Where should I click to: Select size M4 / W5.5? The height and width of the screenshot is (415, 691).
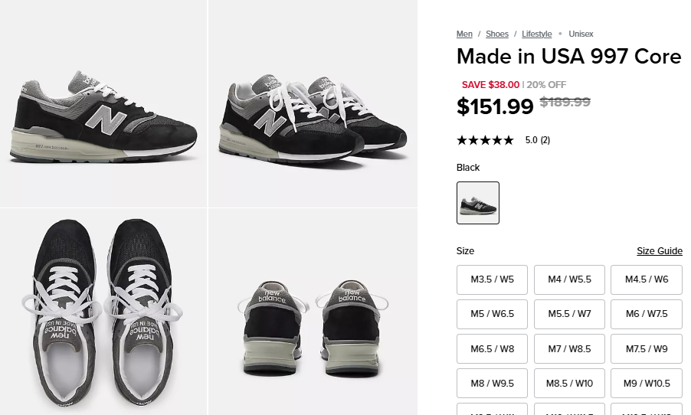[x=569, y=279]
